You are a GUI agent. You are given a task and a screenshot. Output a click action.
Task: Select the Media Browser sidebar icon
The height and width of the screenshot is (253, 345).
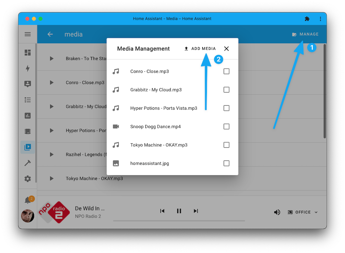tap(27, 147)
